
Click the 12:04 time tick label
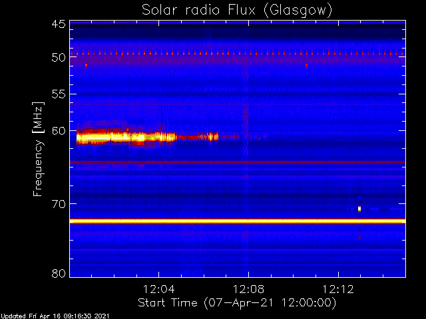158,290
